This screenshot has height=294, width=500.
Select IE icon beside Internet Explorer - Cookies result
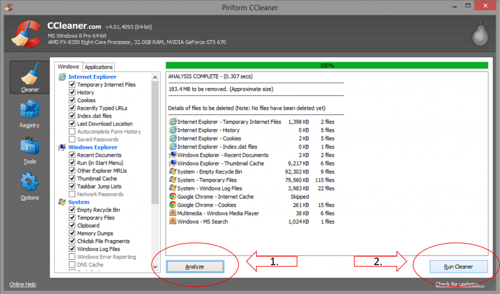(172, 138)
